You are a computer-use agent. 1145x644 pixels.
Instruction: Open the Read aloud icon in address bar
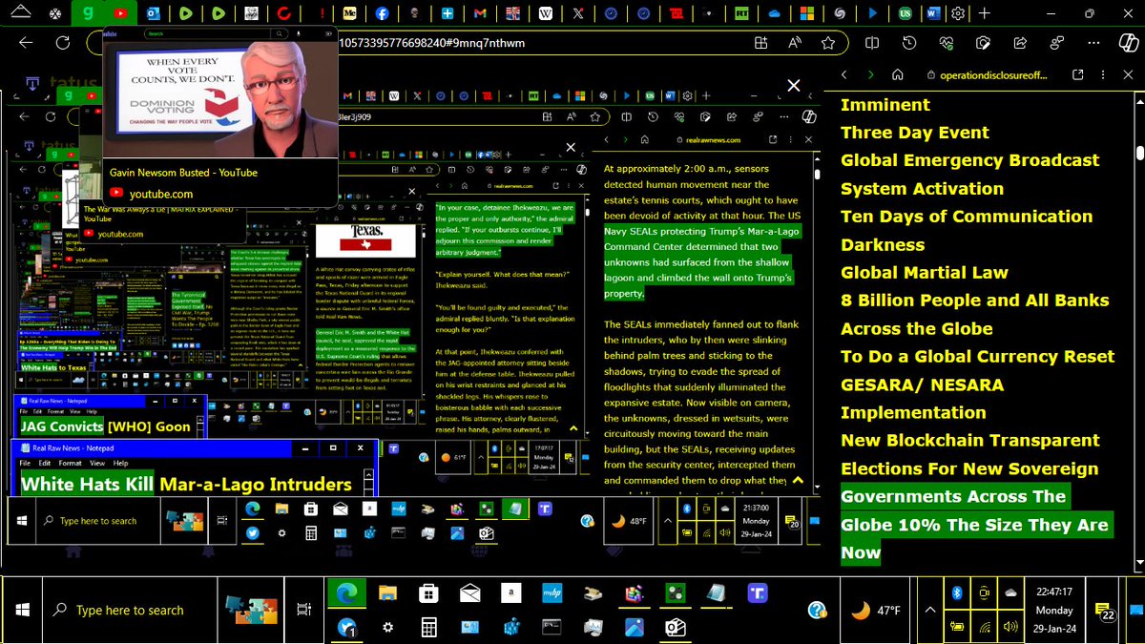[x=795, y=43]
